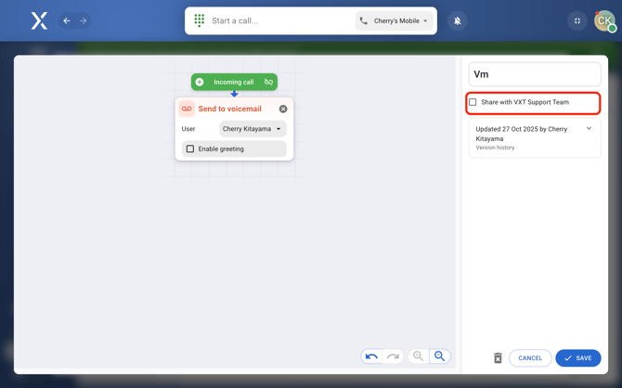Check Share with VXT Support Team
The width and height of the screenshot is (622, 388).
coord(473,102)
